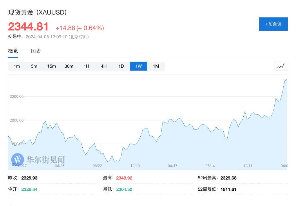Click the 华尔街见闻 watermark logo
Viewport: 297px width, 206px height.
point(38,159)
